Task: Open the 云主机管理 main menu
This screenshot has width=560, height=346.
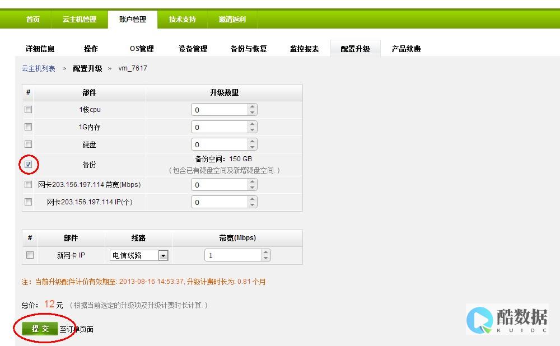Action: [80, 19]
